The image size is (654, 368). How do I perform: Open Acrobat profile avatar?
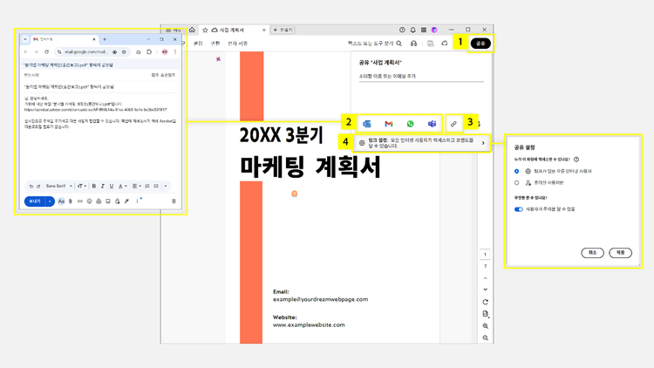[434, 30]
